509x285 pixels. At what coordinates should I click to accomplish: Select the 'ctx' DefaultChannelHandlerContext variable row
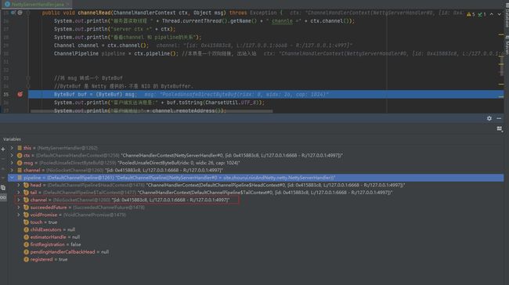[x=256, y=156]
